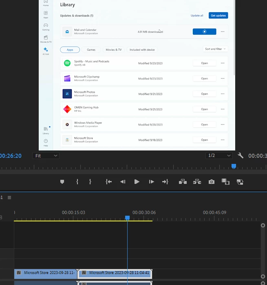
Task: Open Help in Store sidebar
Action: point(46,143)
